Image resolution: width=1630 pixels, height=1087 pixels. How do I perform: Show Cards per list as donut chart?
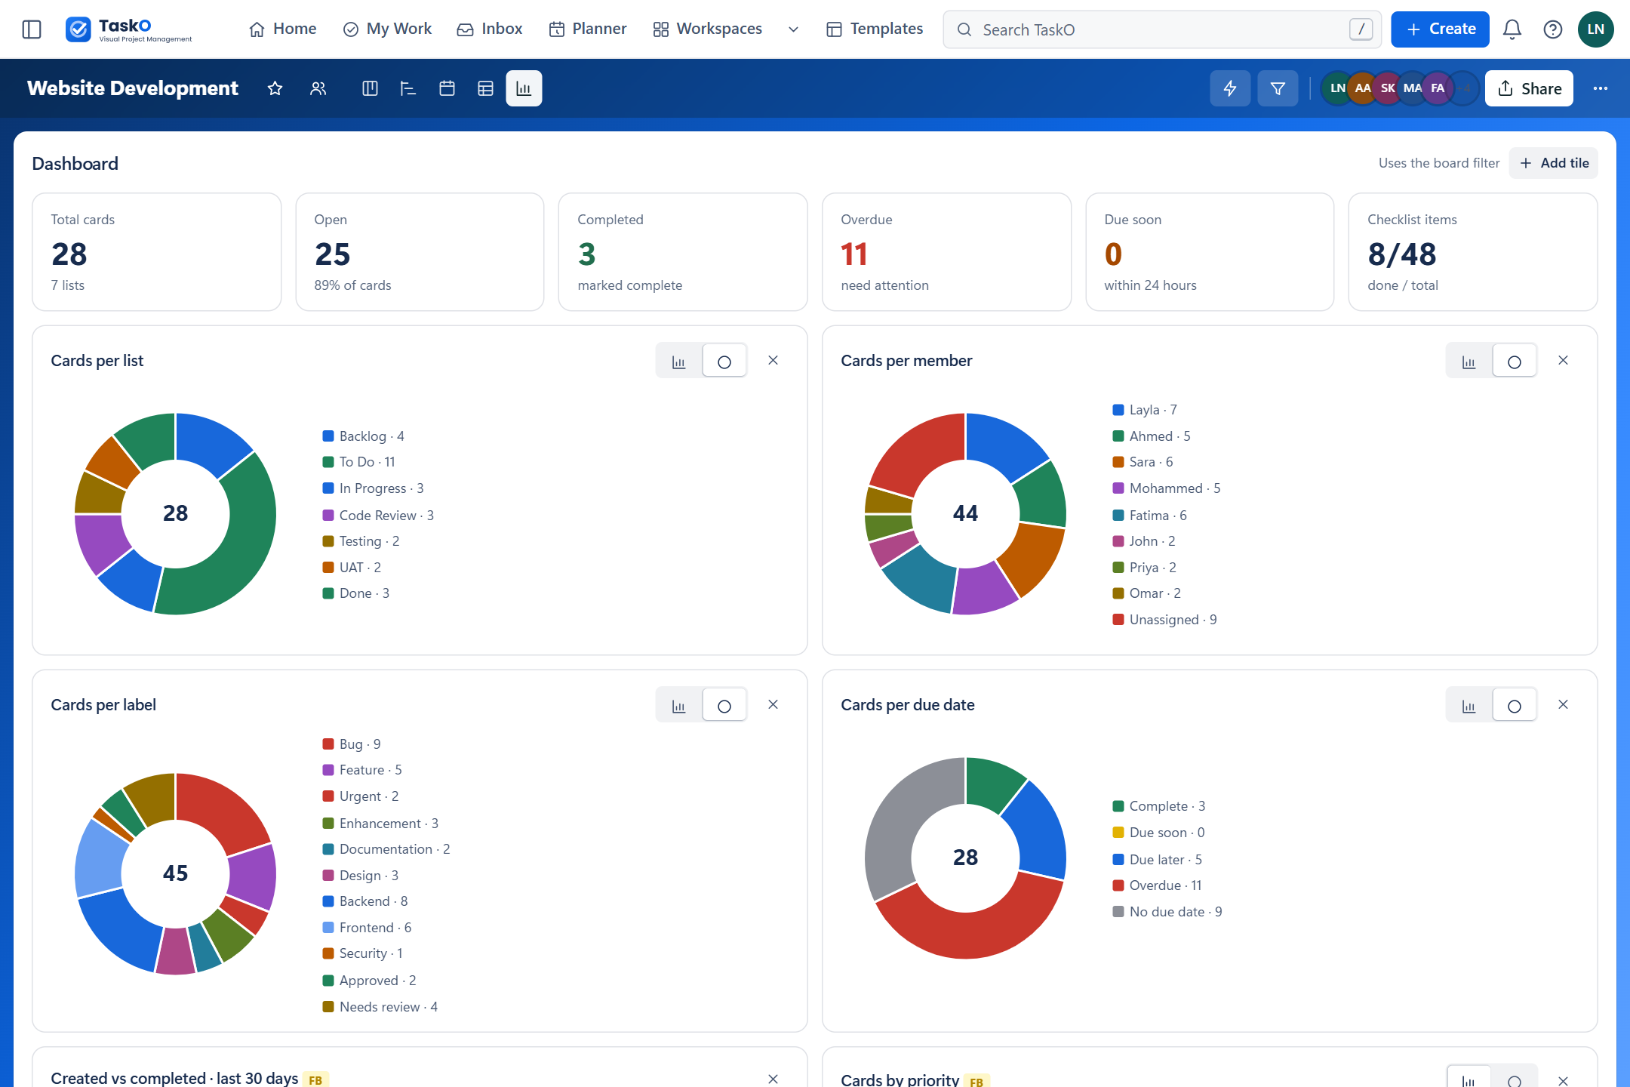pyautogui.click(x=724, y=362)
